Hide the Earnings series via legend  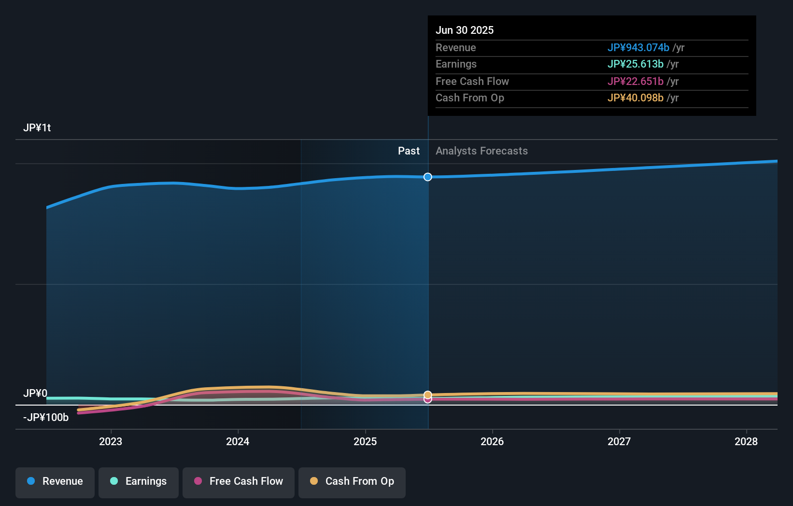(139, 482)
